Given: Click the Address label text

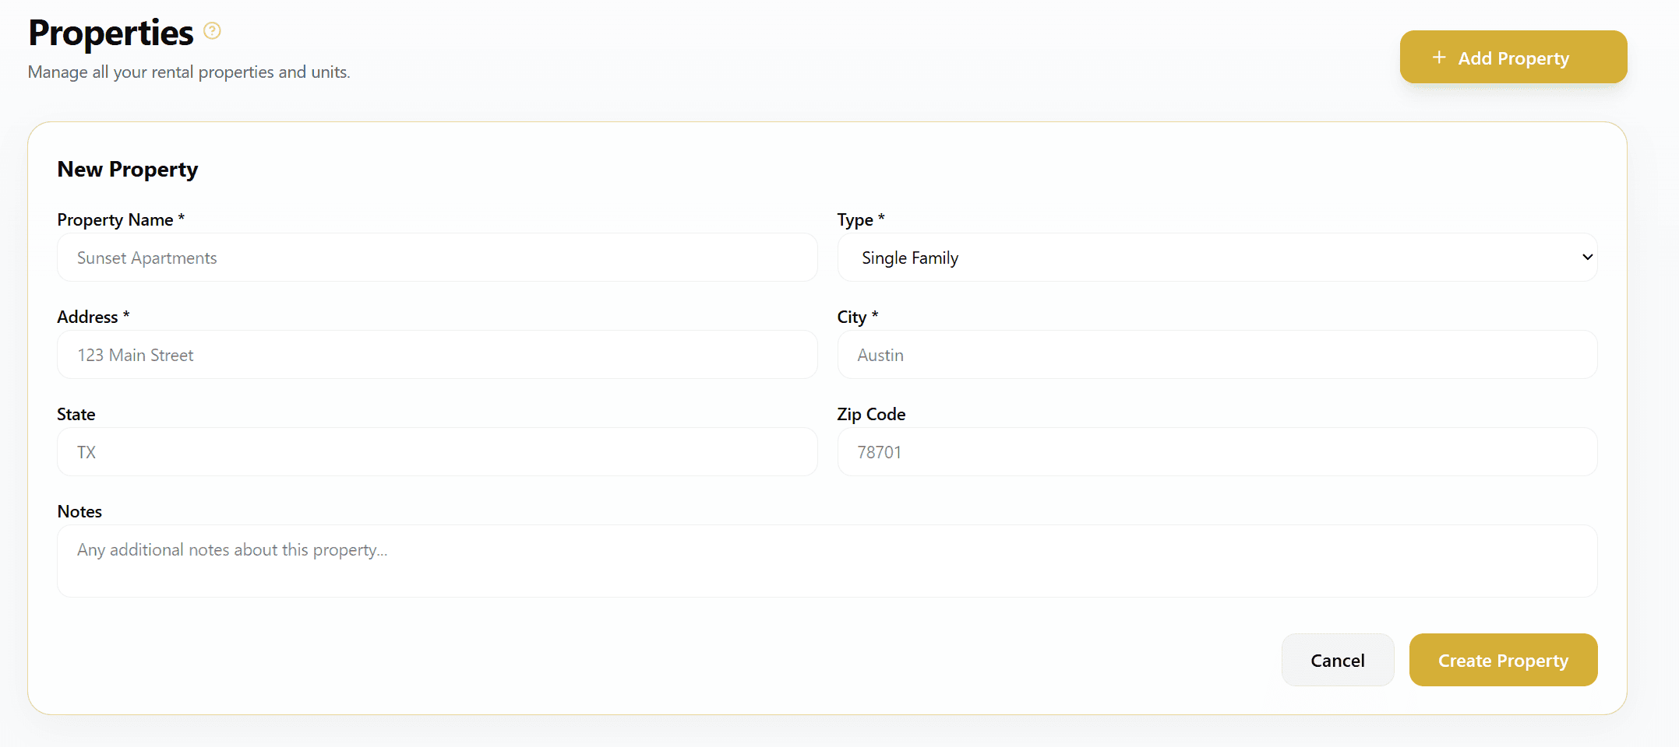Looking at the screenshot, I should [87, 317].
